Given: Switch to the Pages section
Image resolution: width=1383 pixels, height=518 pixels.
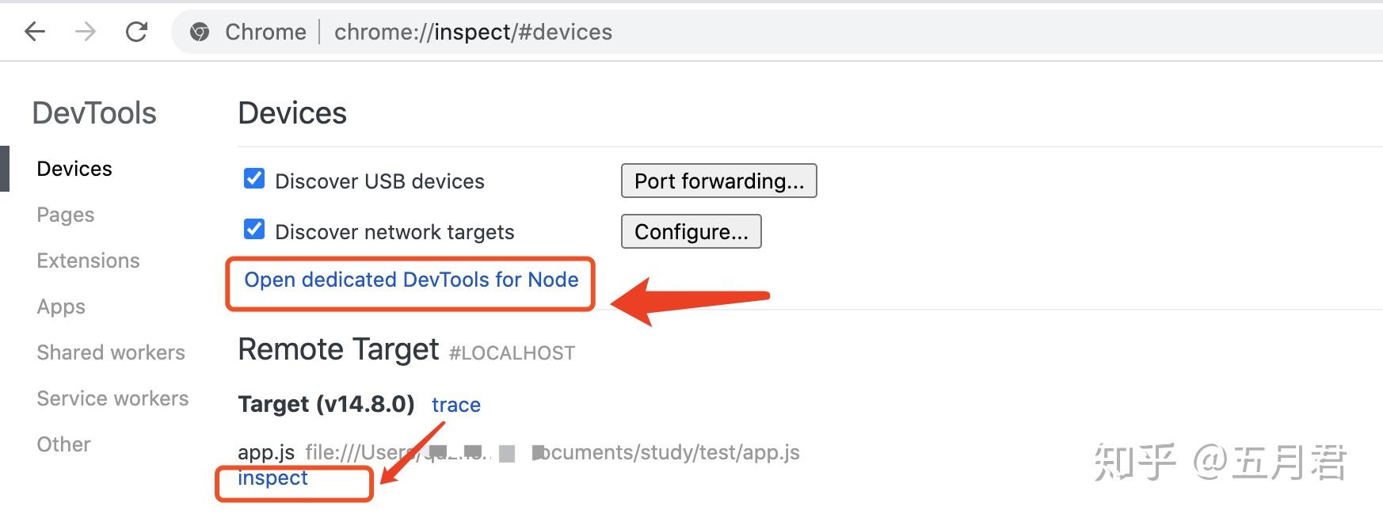Looking at the screenshot, I should pyautogui.click(x=65, y=214).
